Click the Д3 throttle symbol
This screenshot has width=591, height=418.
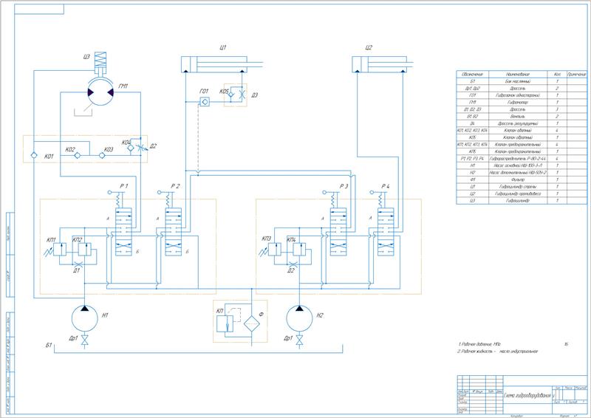(x=242, y=95)
